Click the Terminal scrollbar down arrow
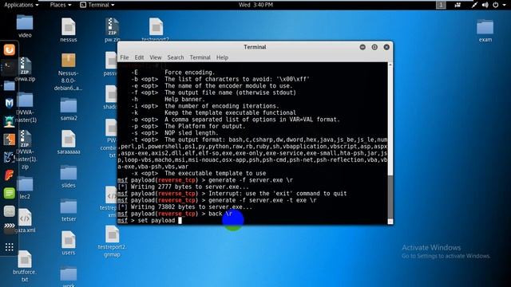Viewport: 511px width, 287px height. 390,222
